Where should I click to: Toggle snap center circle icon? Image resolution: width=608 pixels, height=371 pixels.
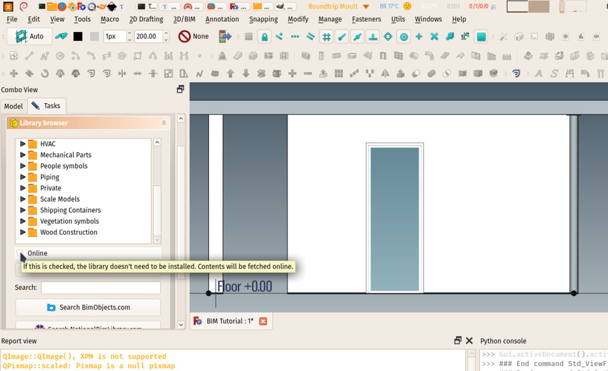[404, 37]
